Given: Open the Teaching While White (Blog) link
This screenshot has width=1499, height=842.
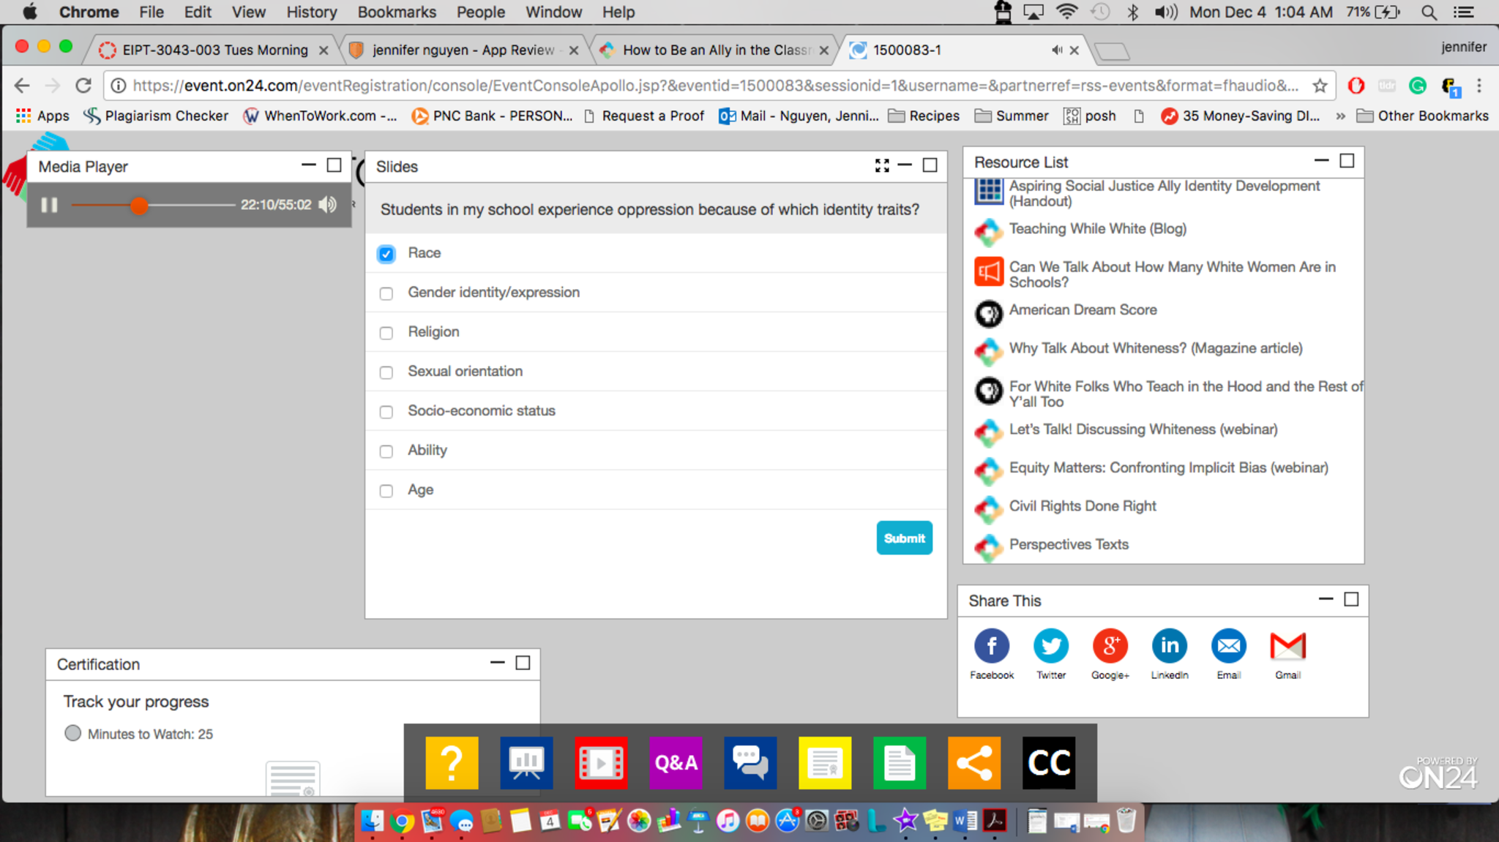Looking at the screenshot, I should point(1097,229).
